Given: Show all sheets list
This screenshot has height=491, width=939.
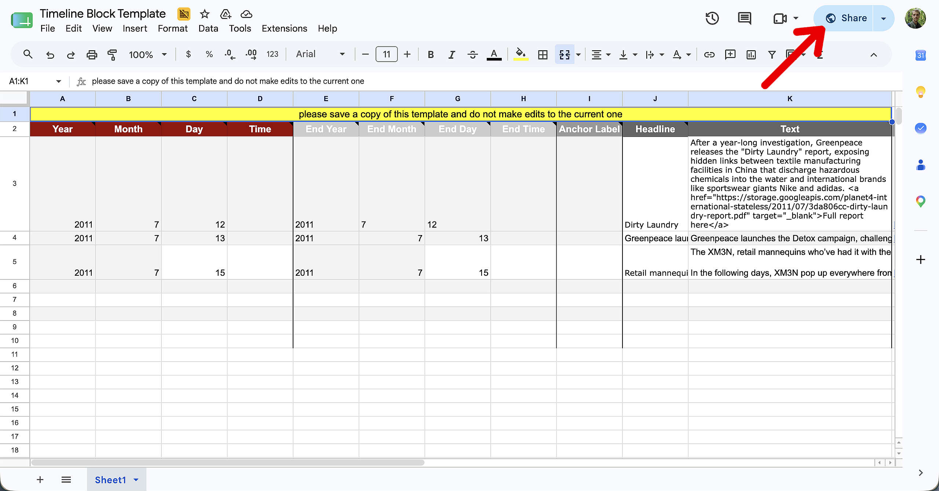Looking at the screenshot, I should pos(66,480).
